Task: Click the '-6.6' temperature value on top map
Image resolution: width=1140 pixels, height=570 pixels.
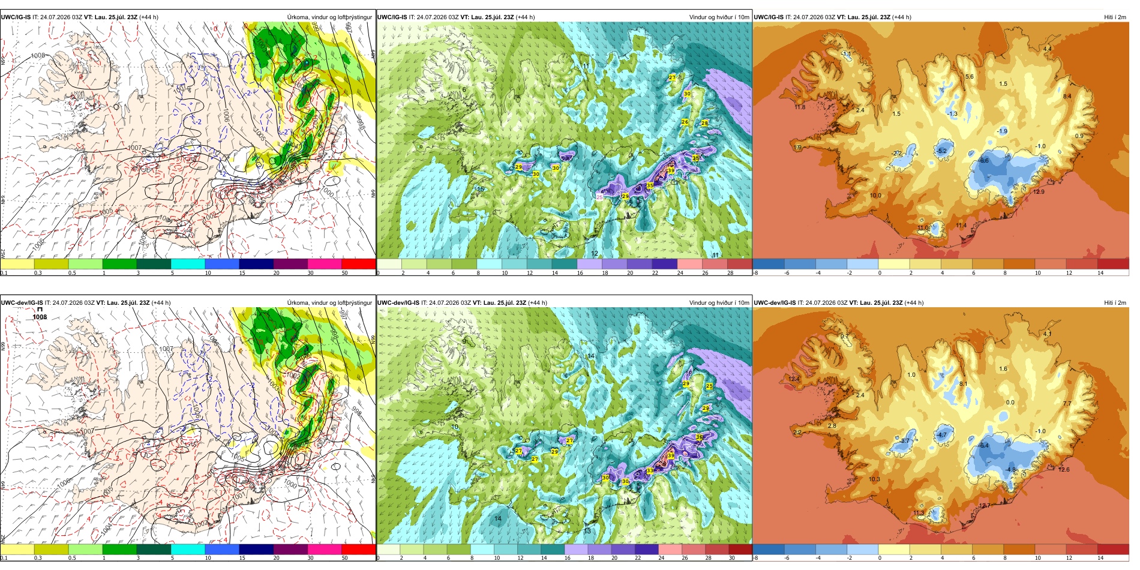Action: tap(983, 161)
